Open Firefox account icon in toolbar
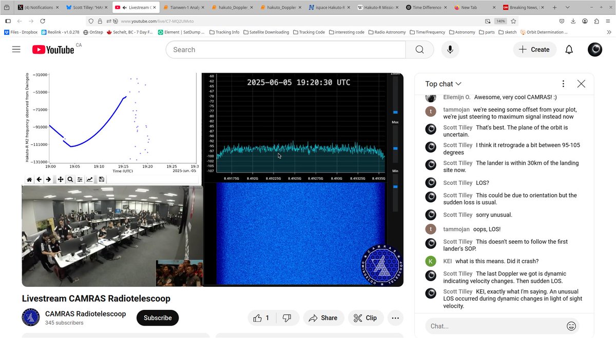 click(x=585, y=21)
